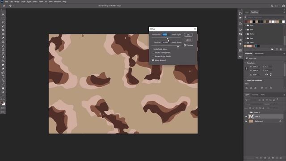Switch to the Channels tab
The width and height of the screenshot is (286, 161).
tap(255, 95)
